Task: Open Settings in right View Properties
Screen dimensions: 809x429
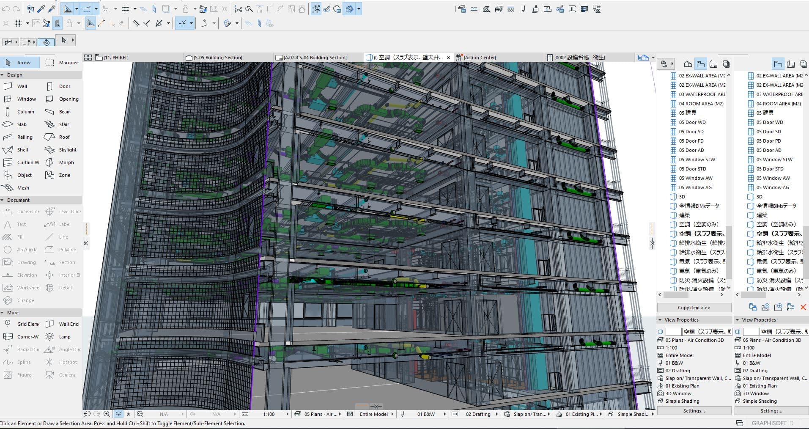Action: pyautogui.click(x=771, y=411)
